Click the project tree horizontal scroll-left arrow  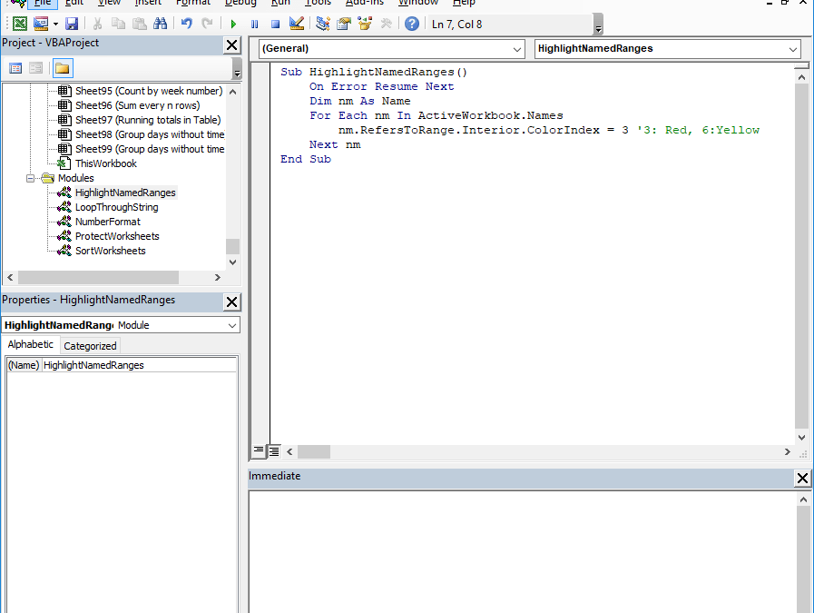click(10, 277)
